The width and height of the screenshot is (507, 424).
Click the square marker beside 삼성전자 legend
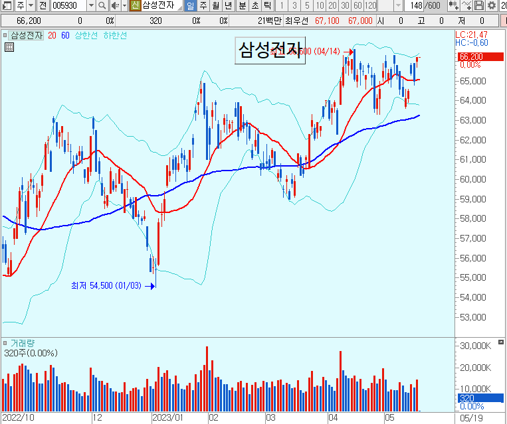point(5,35)
